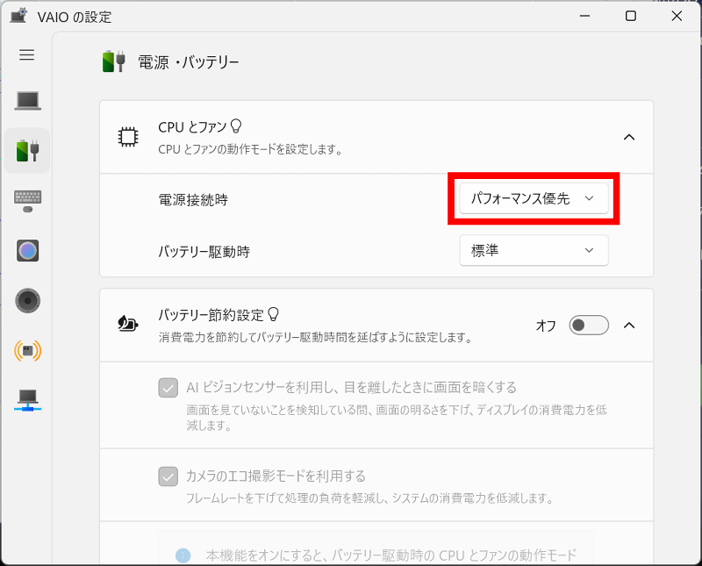Turn on the バッテリー節約設定 toggle
The height and width of the screenshot is (566, 702).
589,326
